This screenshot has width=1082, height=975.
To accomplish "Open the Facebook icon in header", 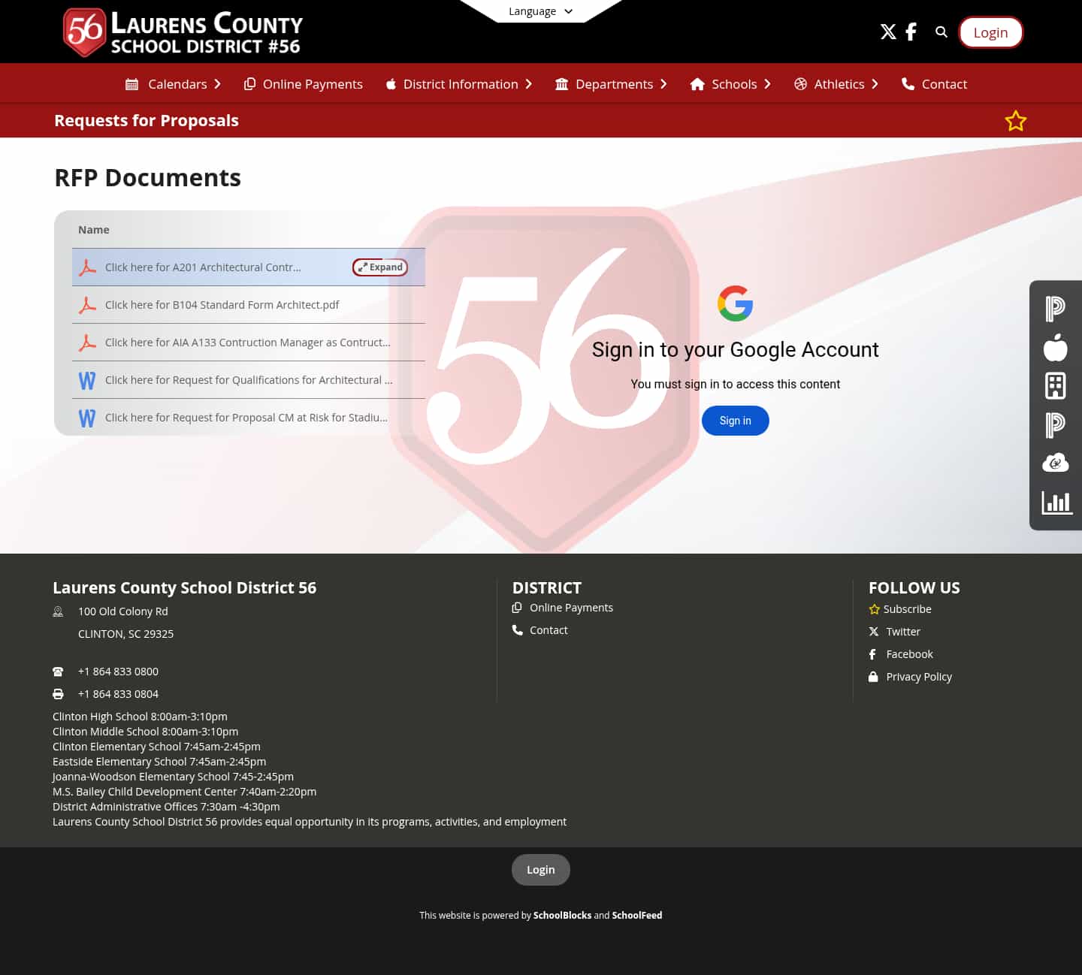I will click(911, 32).
